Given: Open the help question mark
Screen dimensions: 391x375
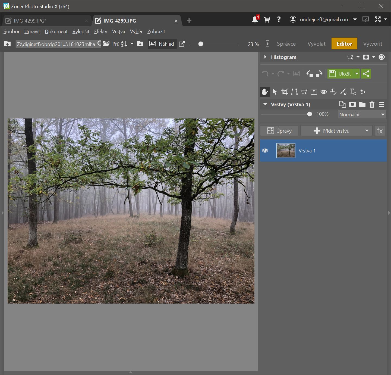Looking at the screenshot, I should coord(279,19).
